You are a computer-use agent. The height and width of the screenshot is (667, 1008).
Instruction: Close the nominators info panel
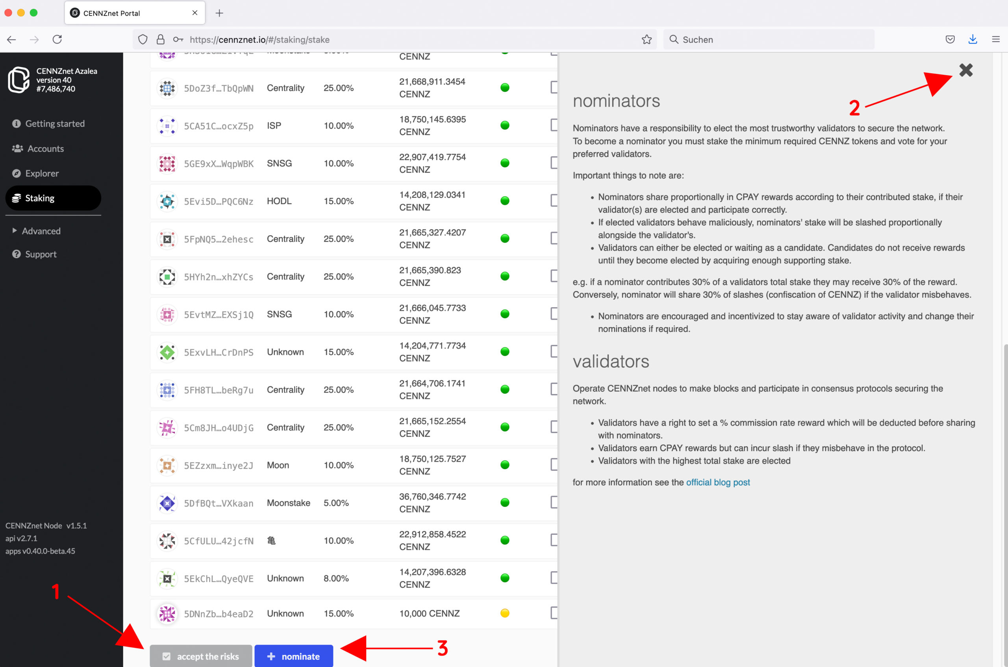(x=966, y=70)
